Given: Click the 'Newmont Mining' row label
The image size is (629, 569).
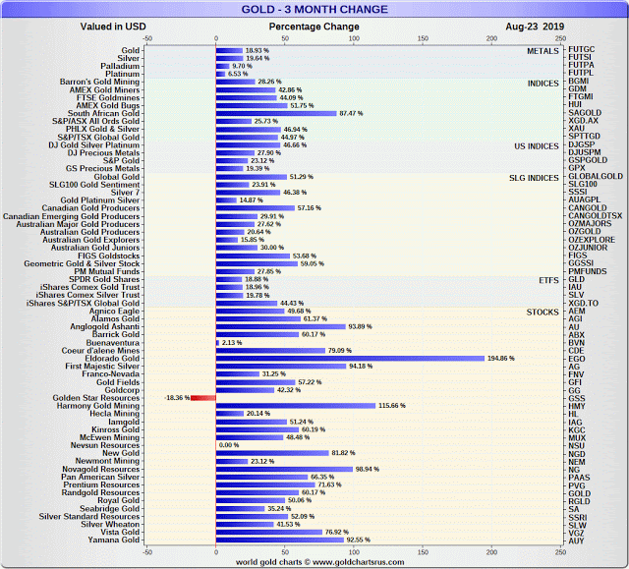Looking at the screenshot, I should (x=107, y=461).
